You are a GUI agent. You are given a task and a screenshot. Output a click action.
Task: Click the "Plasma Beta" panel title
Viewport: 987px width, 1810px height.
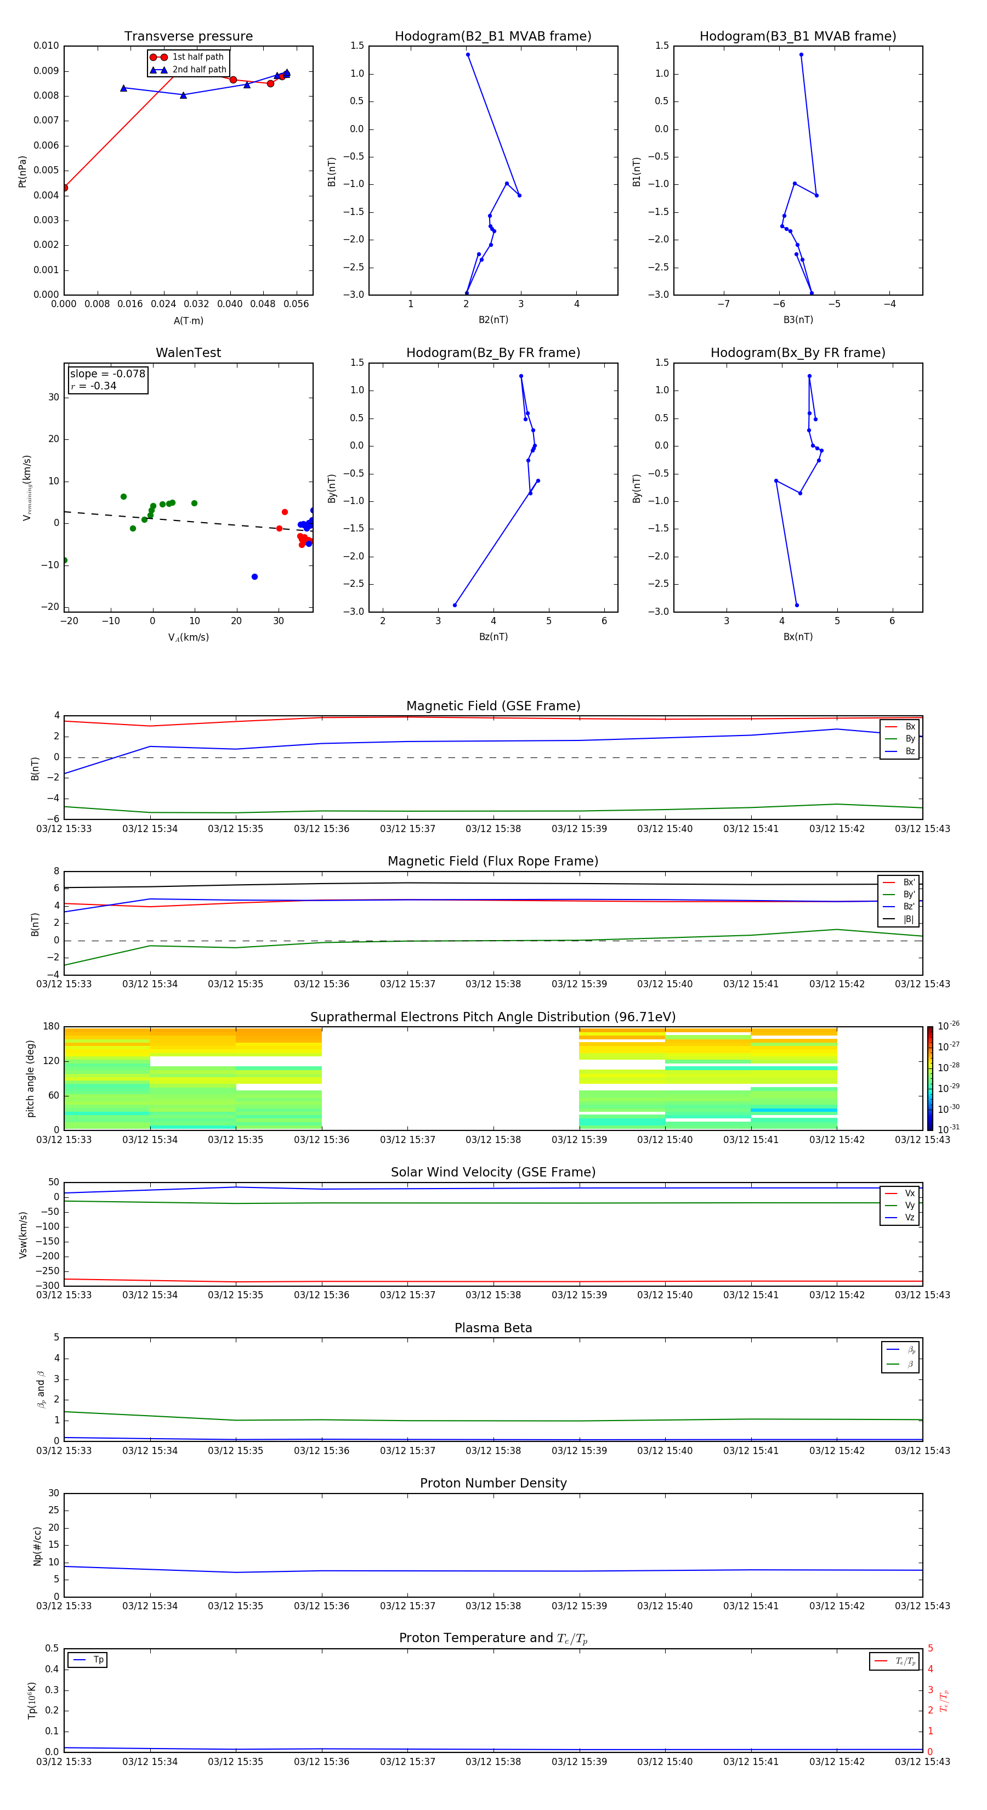click(x=493, y=1328)
